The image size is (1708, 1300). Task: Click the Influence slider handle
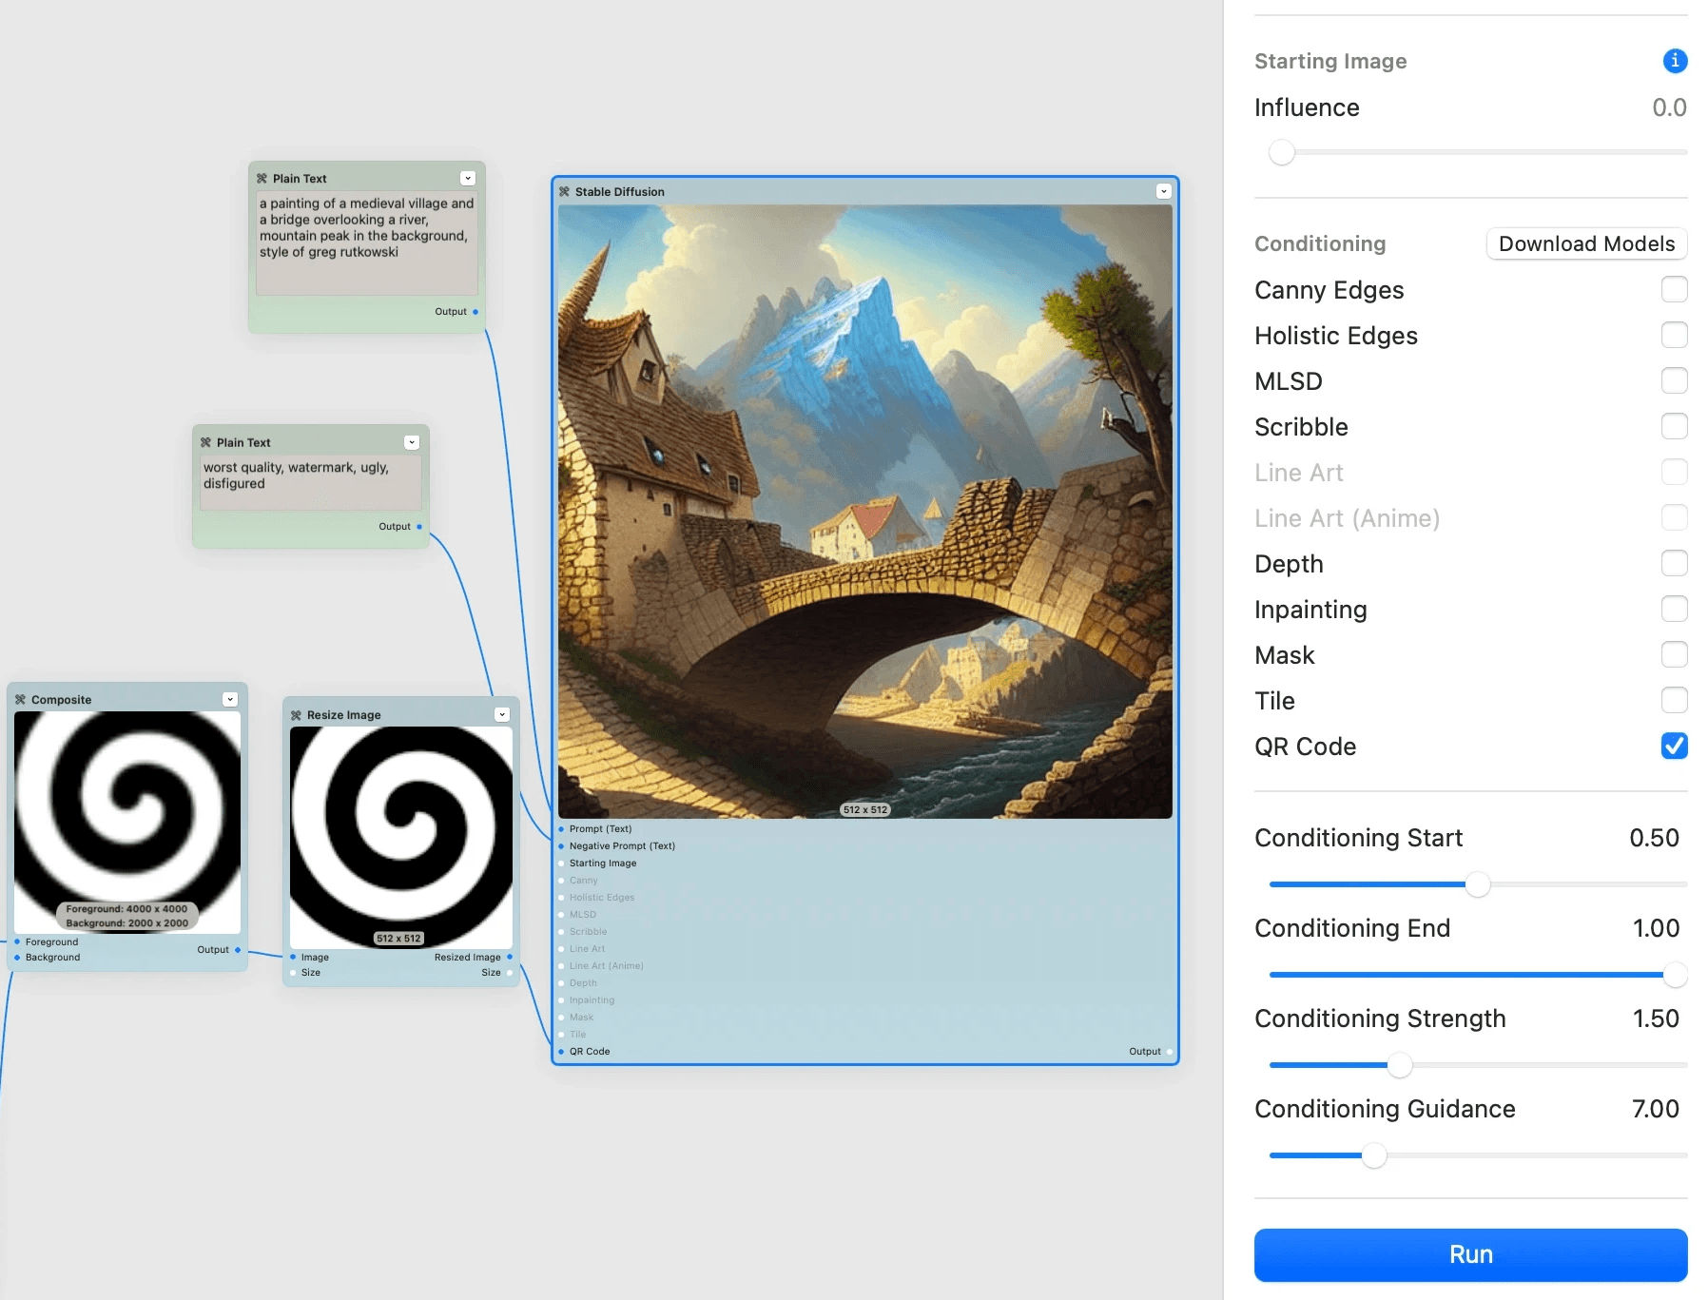tap(1282, 152)
